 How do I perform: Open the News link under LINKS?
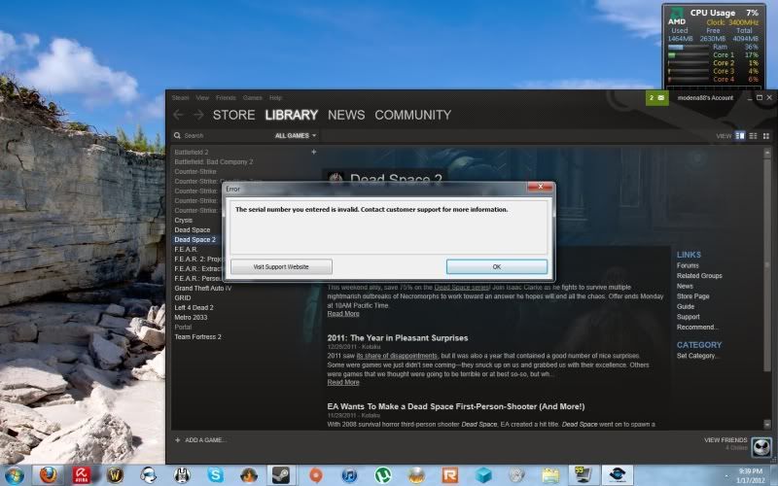point(685,286)
